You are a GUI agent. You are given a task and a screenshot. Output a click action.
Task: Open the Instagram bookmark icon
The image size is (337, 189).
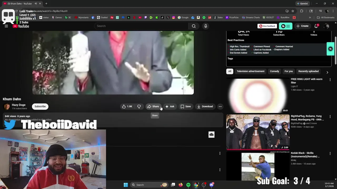[x=174, y=18]
